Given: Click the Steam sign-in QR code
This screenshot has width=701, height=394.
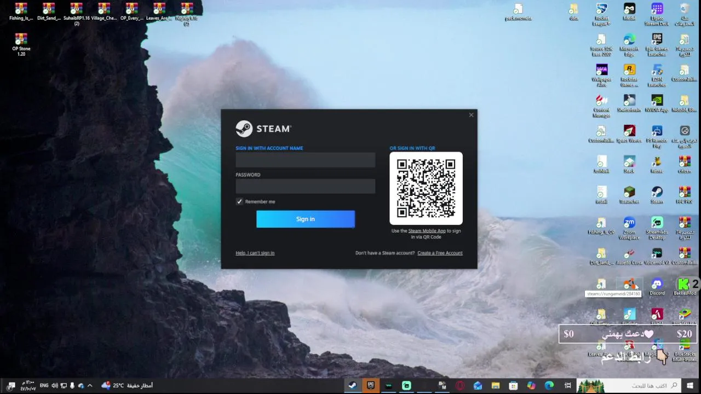Looking at the screenshot, I should click(x=426, y=188).
